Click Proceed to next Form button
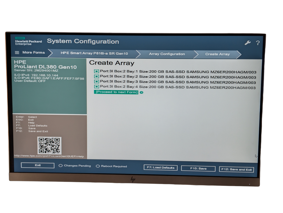Image resolution: width=283 pixels, height=213 pixels. coord(116,92)
